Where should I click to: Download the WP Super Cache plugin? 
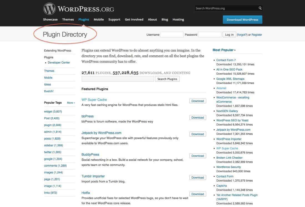pos(198,101)
